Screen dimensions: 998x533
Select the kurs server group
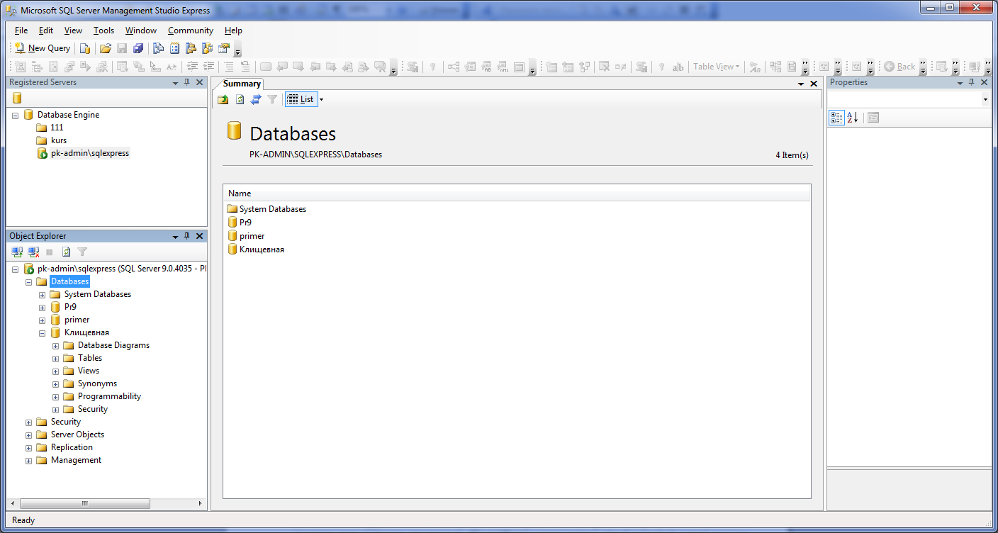point(59,140)
